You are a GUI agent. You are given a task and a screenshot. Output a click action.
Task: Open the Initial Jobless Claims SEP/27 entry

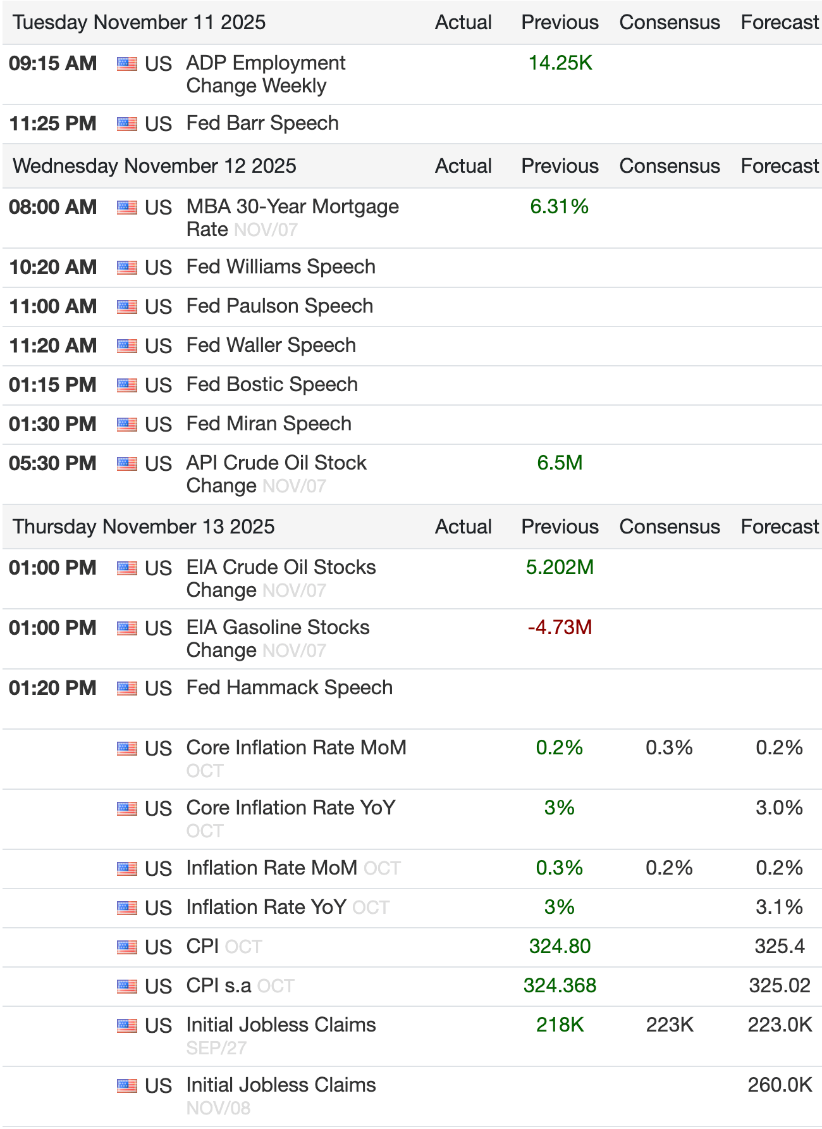(281, 1025)
